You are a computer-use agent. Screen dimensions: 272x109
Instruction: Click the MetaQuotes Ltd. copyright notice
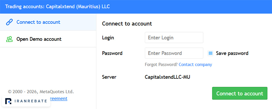41,92
